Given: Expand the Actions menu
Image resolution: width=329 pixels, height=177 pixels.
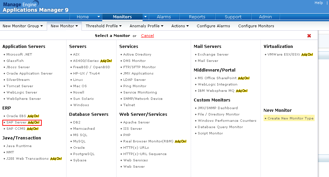Looking at the screenshot, I should pyautogui.click(x=180, y=26).
